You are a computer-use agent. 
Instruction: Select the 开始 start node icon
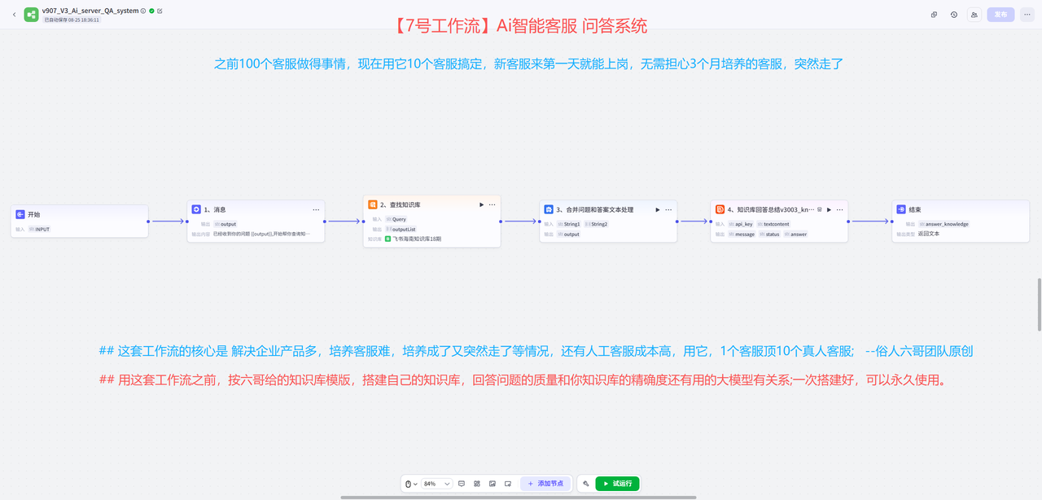click(20, 214)
